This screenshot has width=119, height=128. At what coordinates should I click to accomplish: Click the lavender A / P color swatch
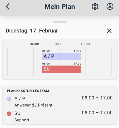point(9,99)
